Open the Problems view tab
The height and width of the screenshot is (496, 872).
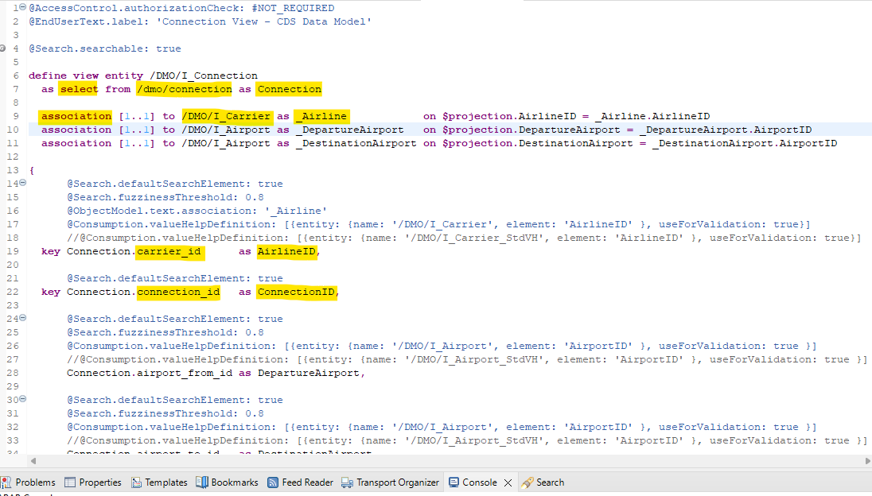(x=29, y=482)
